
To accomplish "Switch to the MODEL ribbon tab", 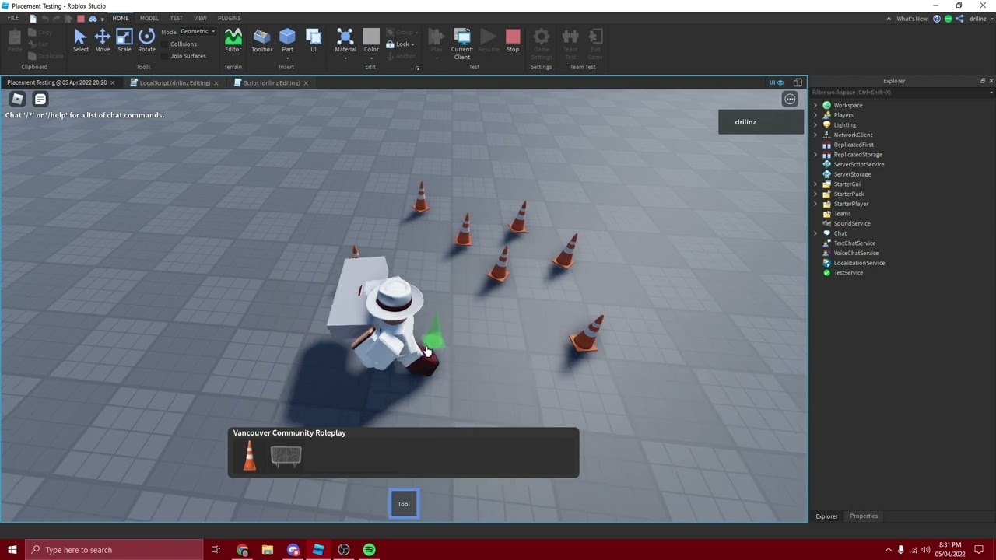I will coord(149,18).
